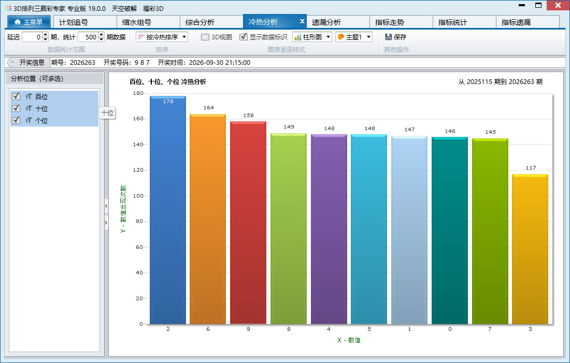This screenshot has height=363, width=570.
Task: Click the sort icon in 按冷热排序 box
Action: coord(141,37)
